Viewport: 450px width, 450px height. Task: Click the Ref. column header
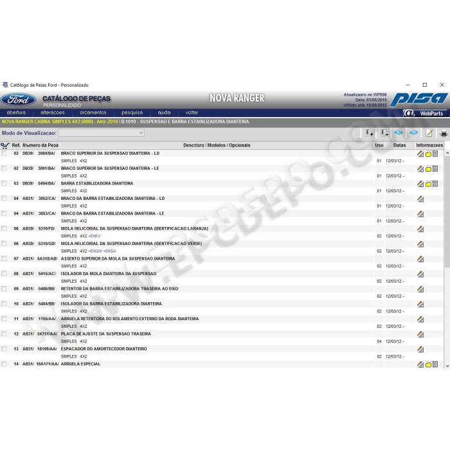[x=16, y=145]
